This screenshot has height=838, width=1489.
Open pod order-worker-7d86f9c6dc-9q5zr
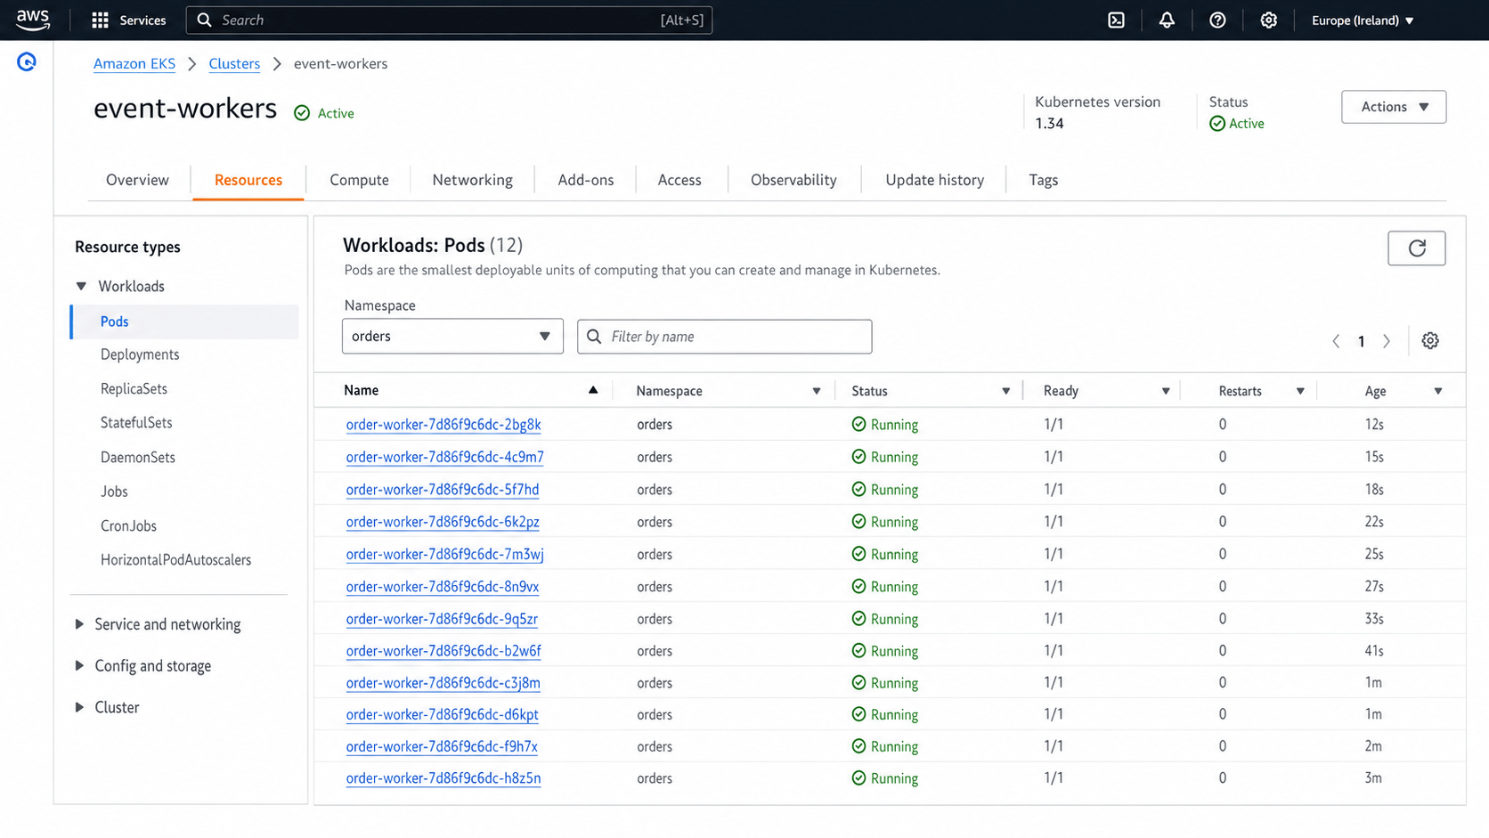[x=442, y=619]
